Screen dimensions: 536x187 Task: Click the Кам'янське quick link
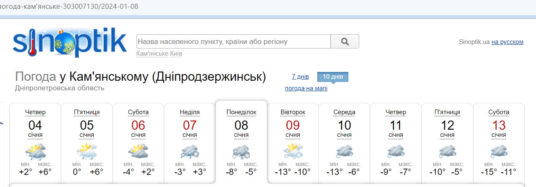coord(152,54)
